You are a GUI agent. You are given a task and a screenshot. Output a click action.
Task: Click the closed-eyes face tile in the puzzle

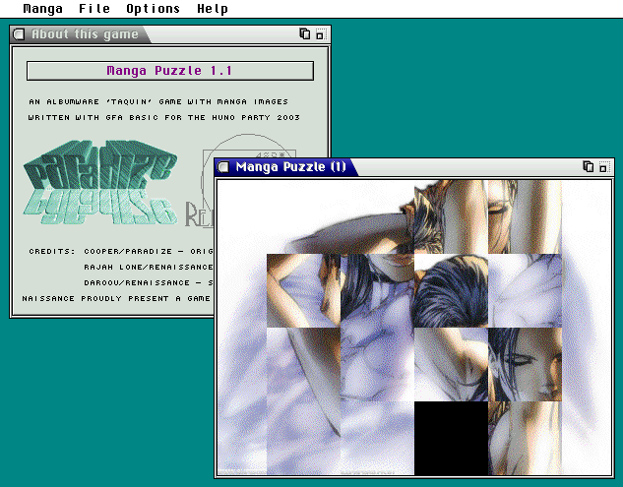point(525,364)
